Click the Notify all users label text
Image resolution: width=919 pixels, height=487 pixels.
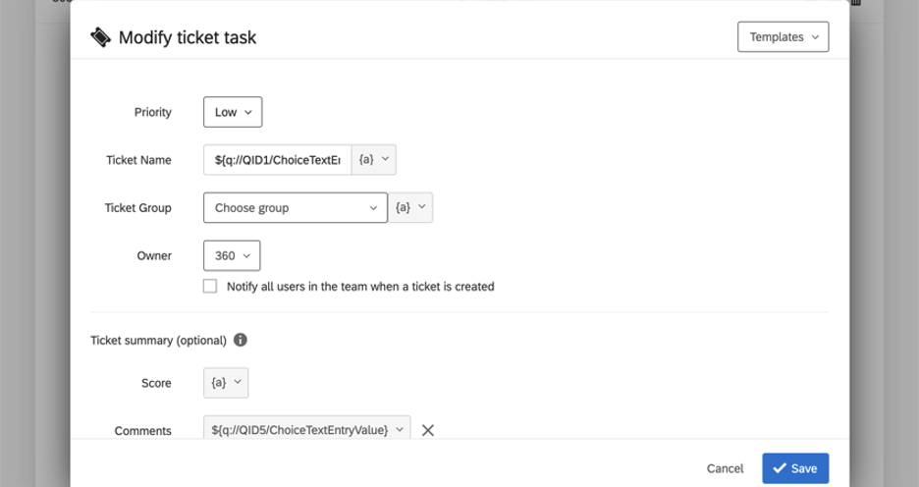(x=360, y=287)
